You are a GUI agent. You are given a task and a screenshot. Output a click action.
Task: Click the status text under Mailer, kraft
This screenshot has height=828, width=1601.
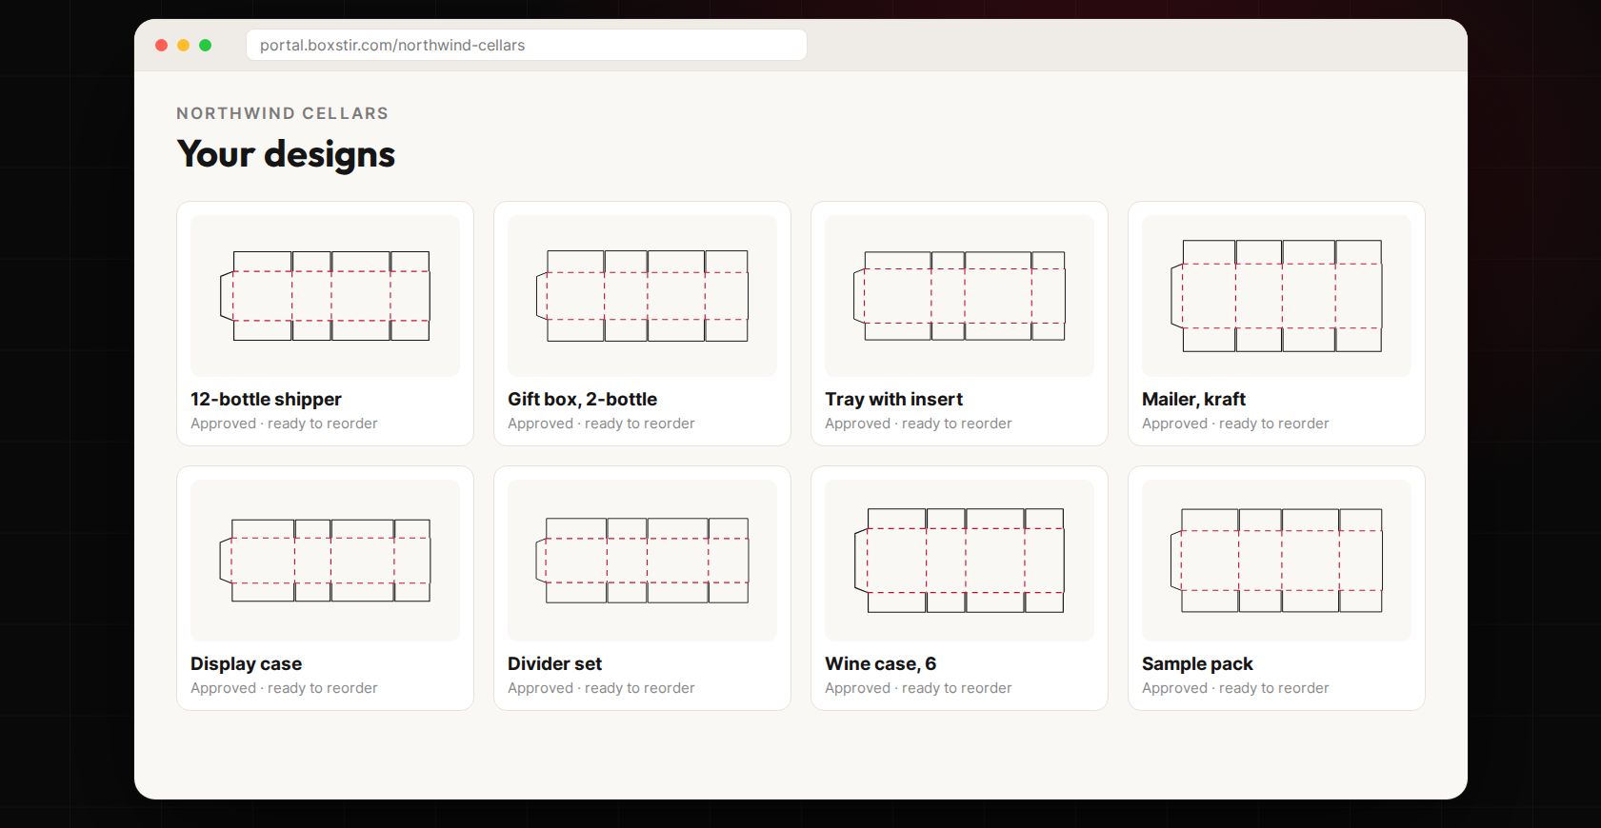pos(1235,424)
